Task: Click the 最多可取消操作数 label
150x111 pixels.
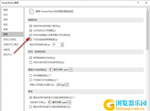Action: [40, 45]
